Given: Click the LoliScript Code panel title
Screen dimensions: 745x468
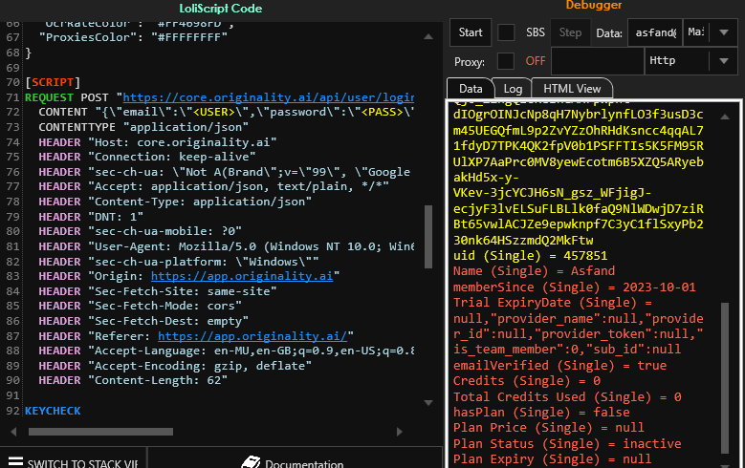Looking at the screenshot, I should [221, 9].
